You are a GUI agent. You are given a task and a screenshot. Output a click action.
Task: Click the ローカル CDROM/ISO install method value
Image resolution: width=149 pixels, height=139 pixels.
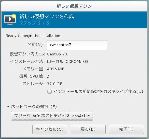tap(68, 62)
